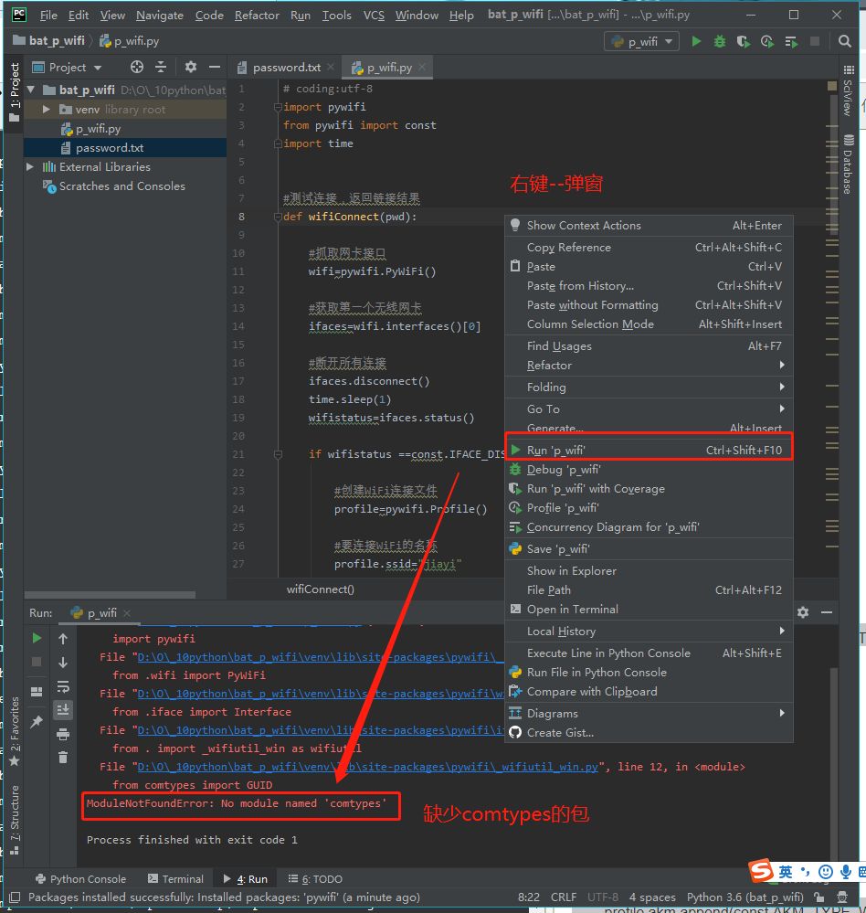Collapse the bat_p_wifi project tree node
The height and width of the screenshot is (913, 866).
tap(31, 90)
